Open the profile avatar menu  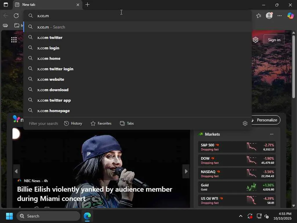(269, 16)
